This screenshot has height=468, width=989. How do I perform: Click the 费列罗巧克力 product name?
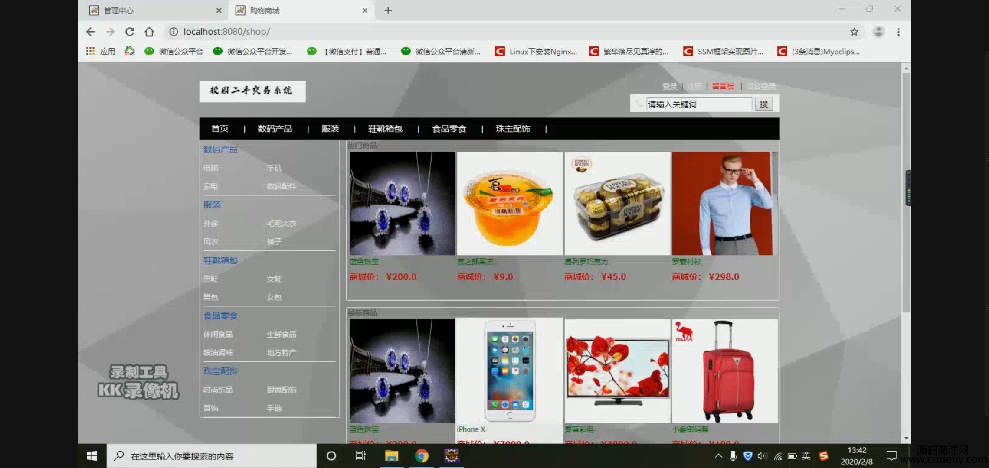click(586, 262)
